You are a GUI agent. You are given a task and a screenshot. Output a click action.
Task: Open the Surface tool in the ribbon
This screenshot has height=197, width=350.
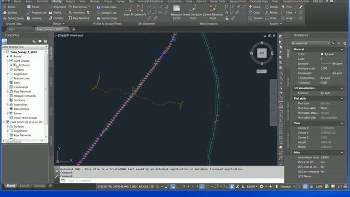(10, 13)
